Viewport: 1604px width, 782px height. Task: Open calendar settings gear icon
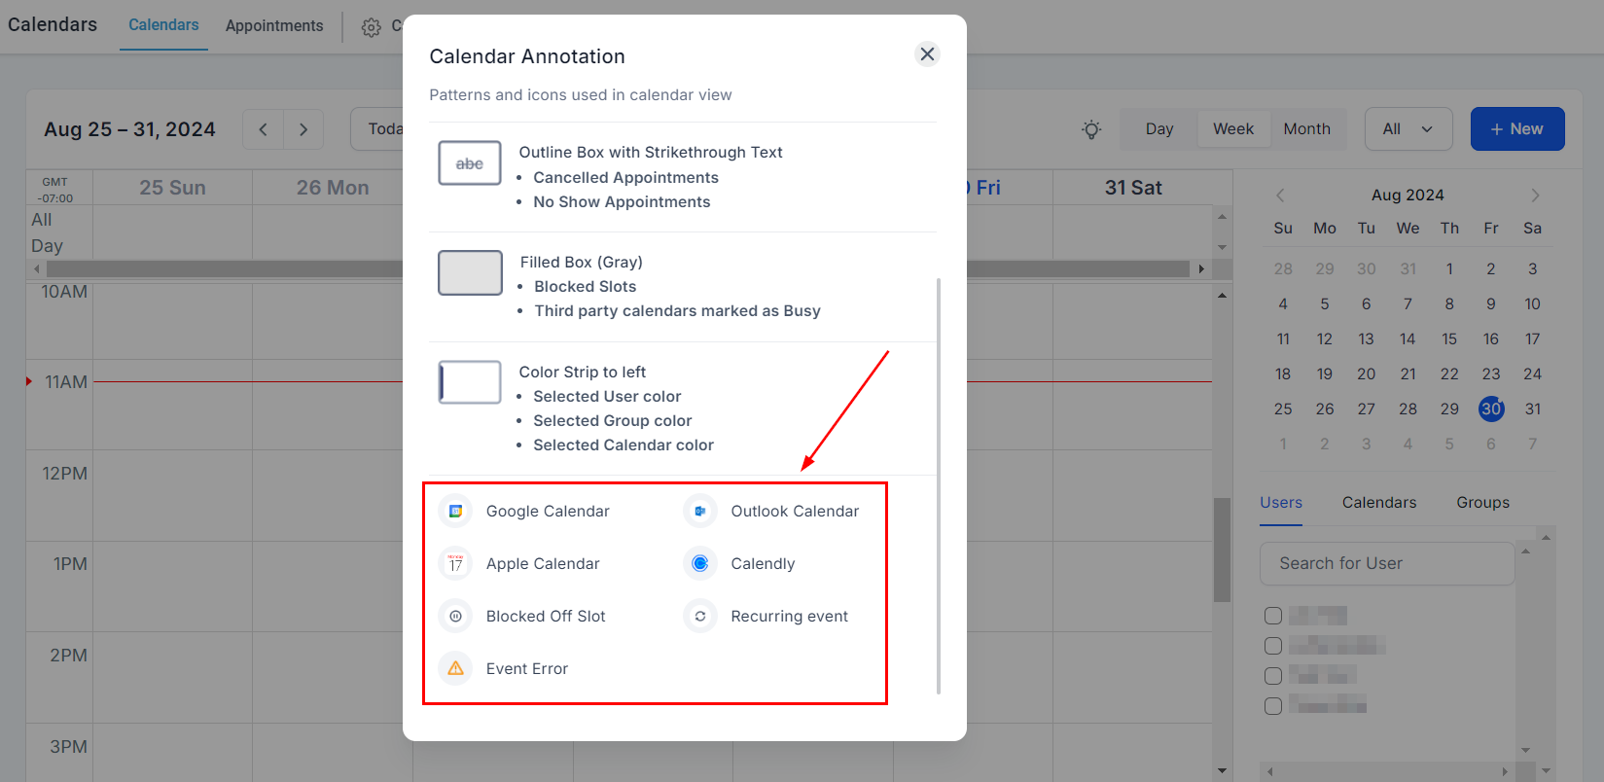[371, 27]
